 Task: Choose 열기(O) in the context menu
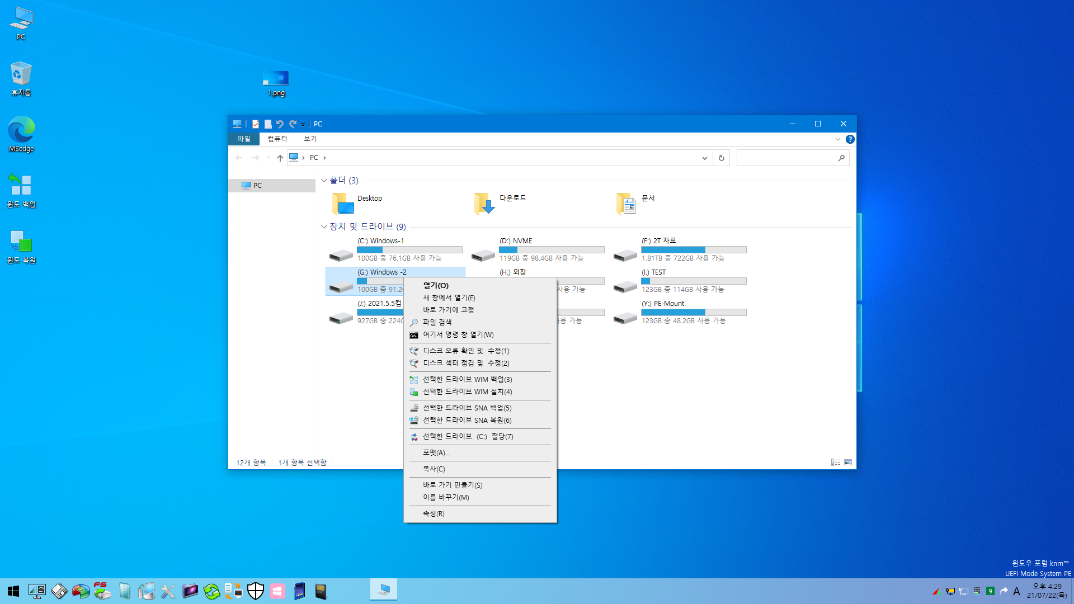pyautogui.click(x=480, y=286)
